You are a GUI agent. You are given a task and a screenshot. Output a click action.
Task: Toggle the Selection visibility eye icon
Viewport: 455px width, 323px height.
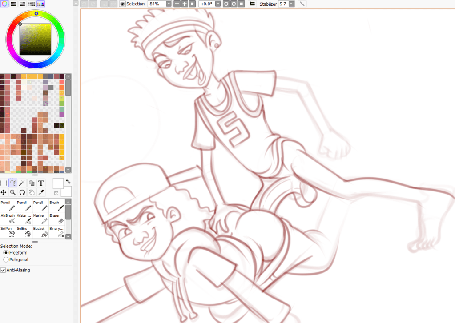[122, 4]
